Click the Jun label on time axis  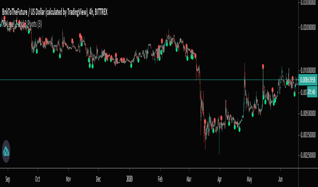280,179
